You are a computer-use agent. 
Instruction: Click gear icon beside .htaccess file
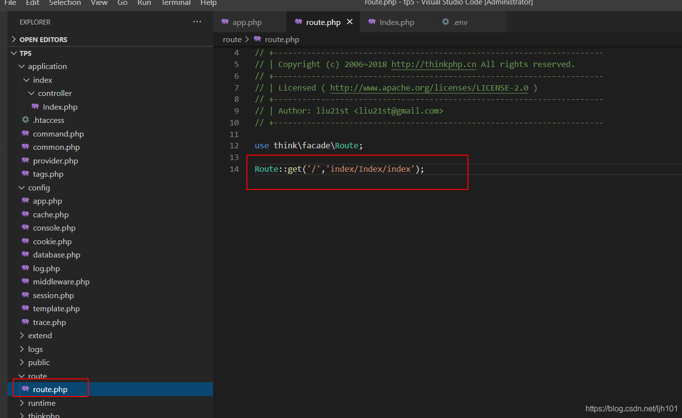pos(25,120)
